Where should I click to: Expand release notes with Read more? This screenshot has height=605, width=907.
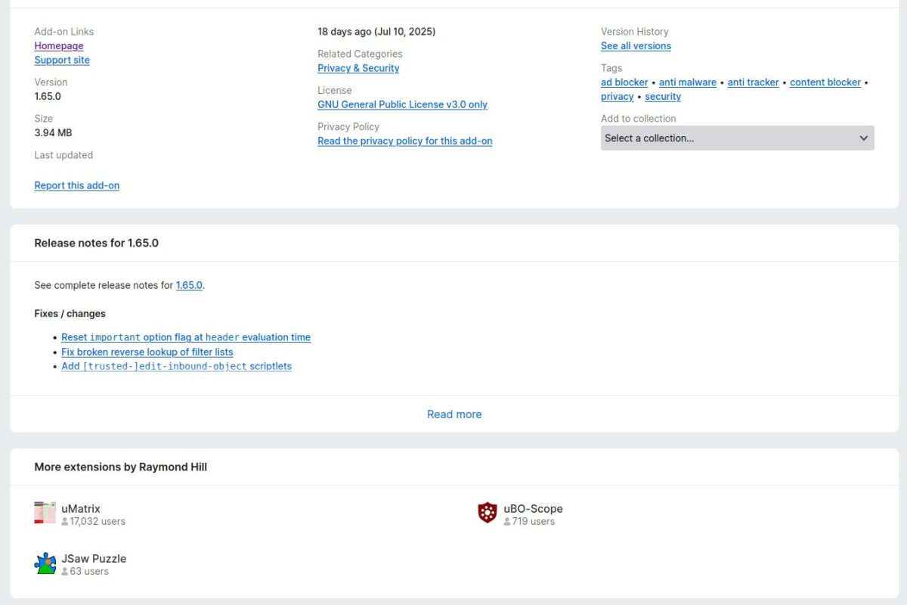point(454,414)
